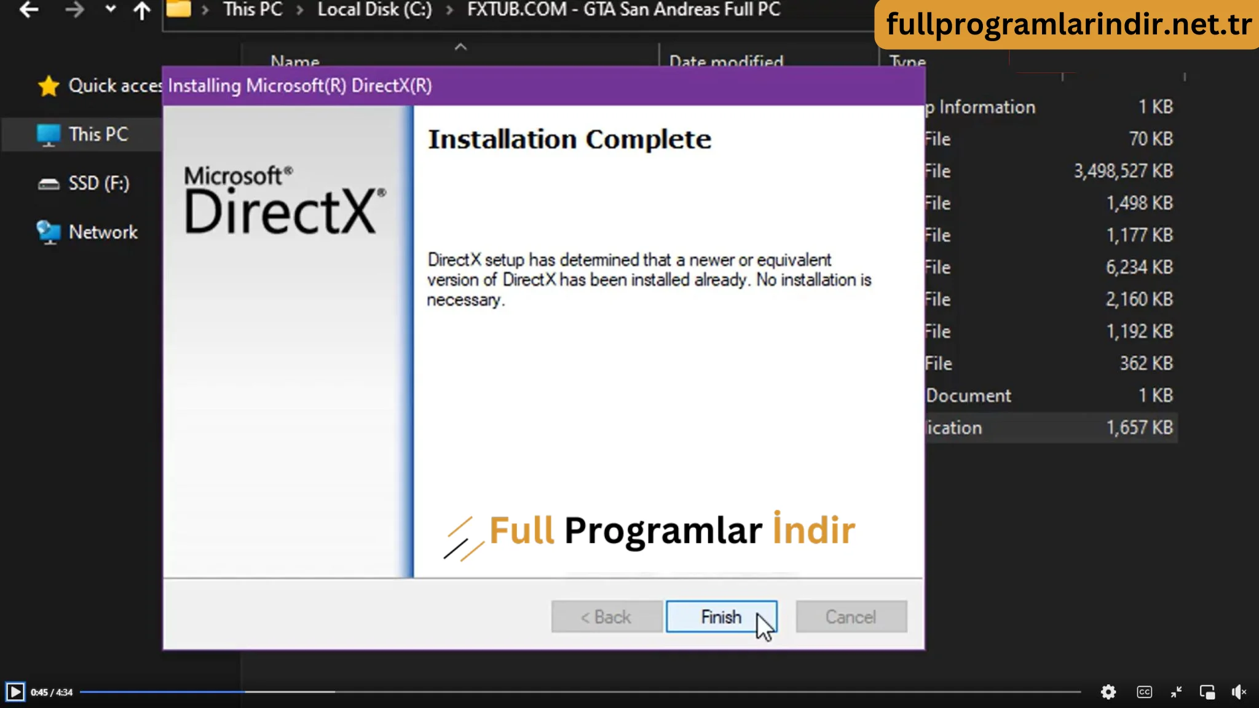Select the 70 KB file row
Screen dimensions: 1259x708
[1051, 139]
